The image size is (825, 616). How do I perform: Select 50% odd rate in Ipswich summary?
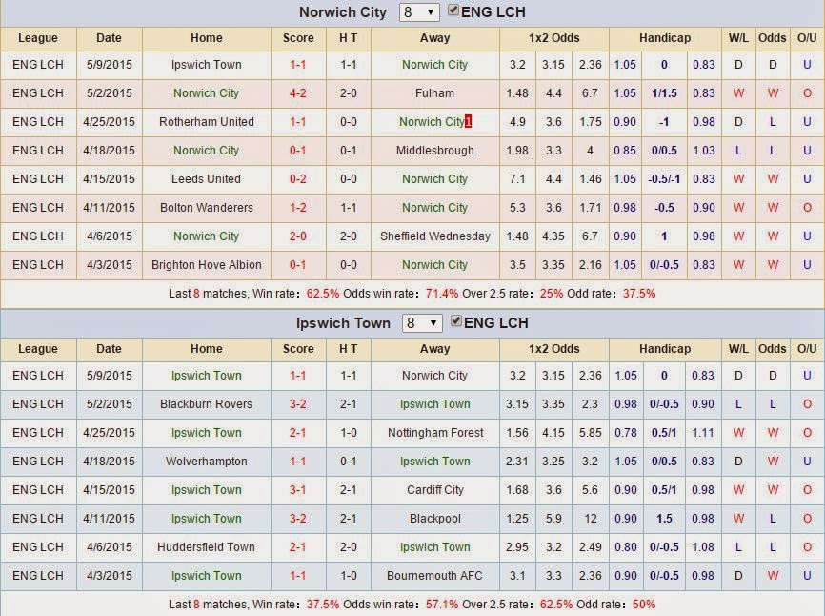click(x=644, y=604)
